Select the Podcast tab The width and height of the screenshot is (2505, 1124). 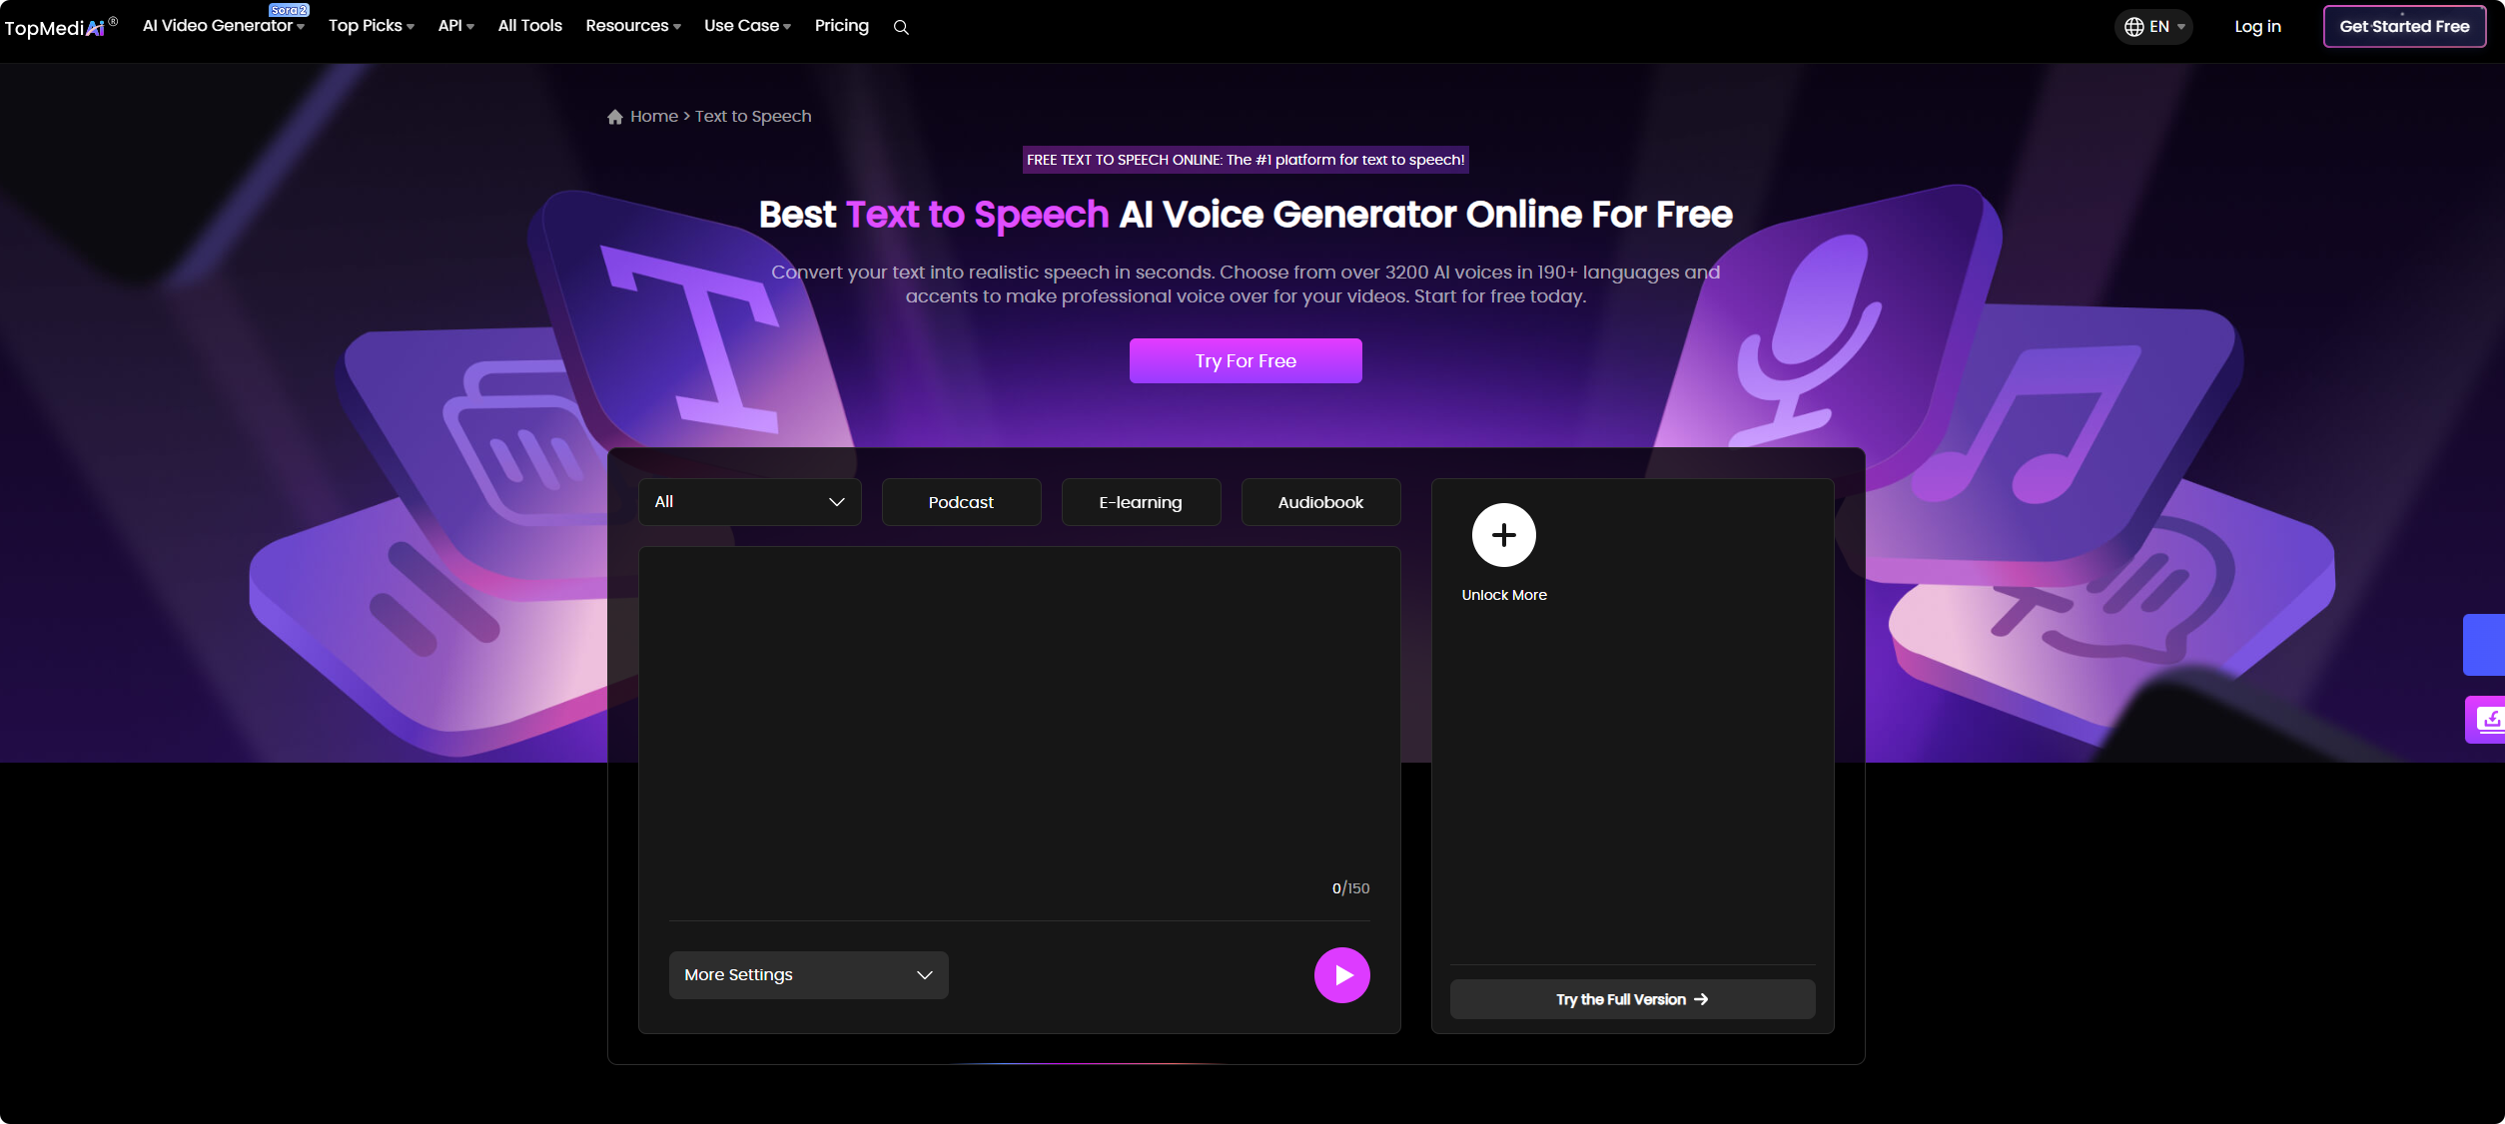pos(961,502)
